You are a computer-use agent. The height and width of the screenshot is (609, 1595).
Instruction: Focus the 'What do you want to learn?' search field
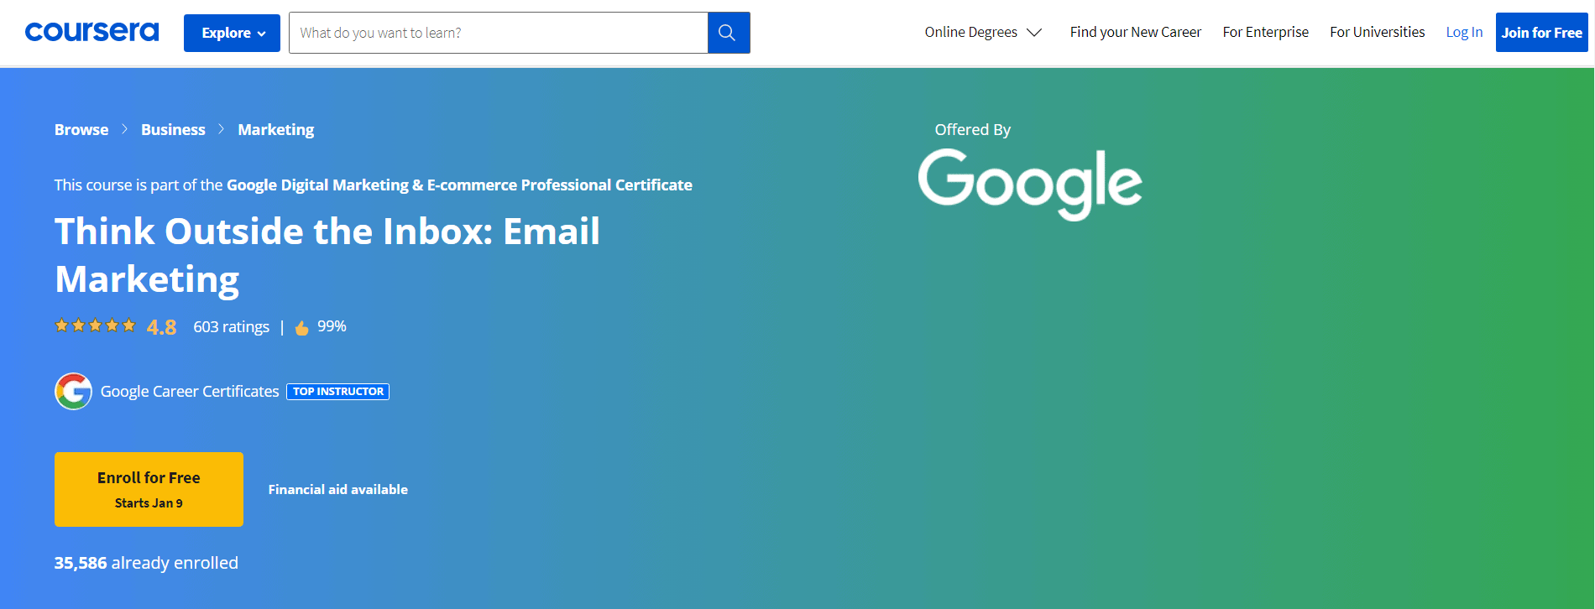[498, 33]
